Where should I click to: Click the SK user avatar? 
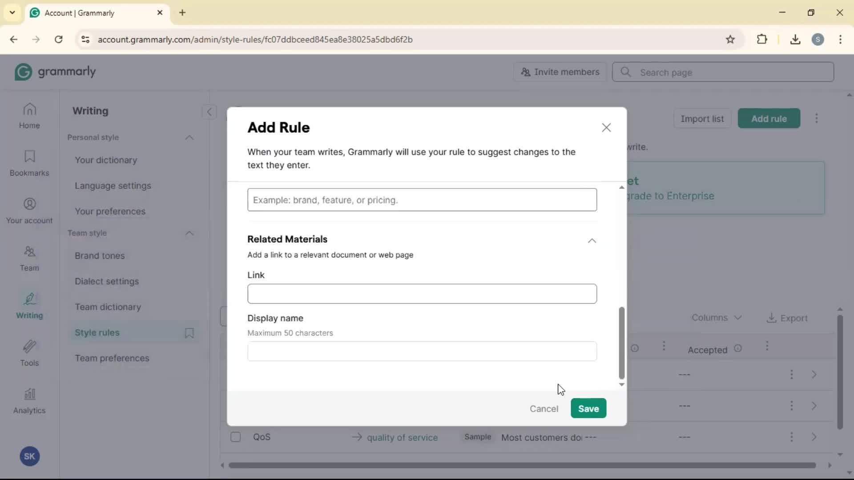pos(29,456)
